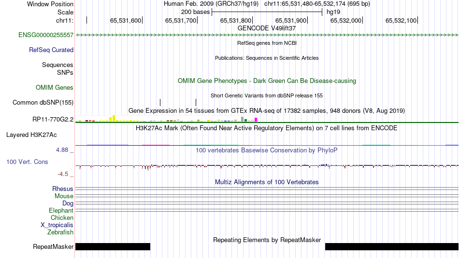Click '100 vertebrates Basewise Conservation by PhyloP' title

pos(267,150)
